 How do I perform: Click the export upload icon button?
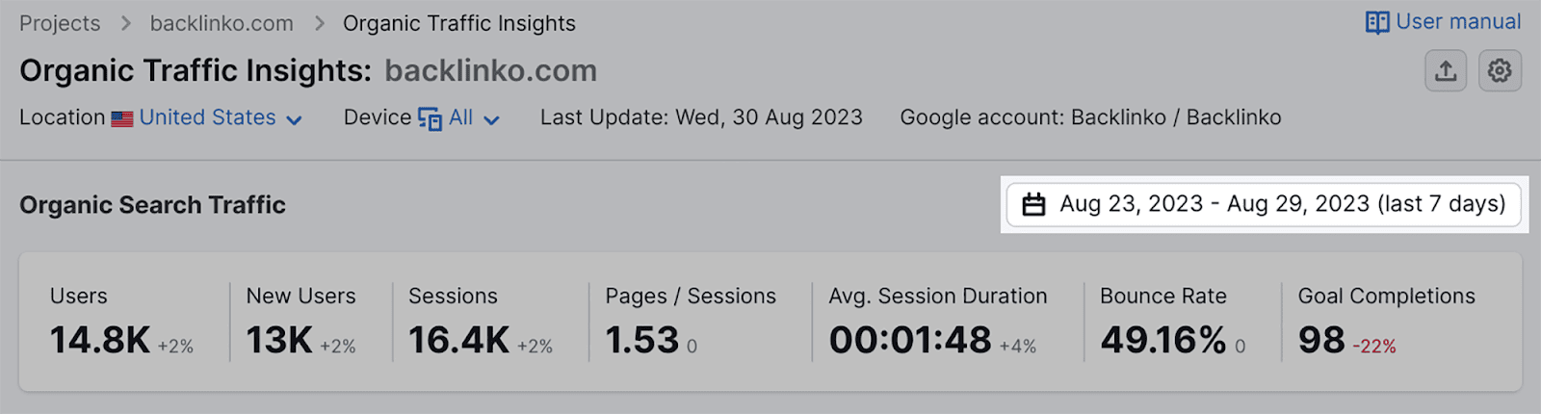point(1446,71)
